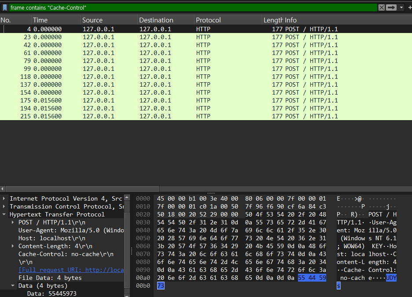Open the Full request URI link
Screen dimensions: 412x297
click(71, 270)
